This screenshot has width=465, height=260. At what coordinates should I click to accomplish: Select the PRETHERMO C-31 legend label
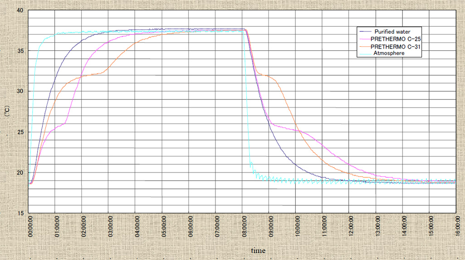tap(396, 46)
